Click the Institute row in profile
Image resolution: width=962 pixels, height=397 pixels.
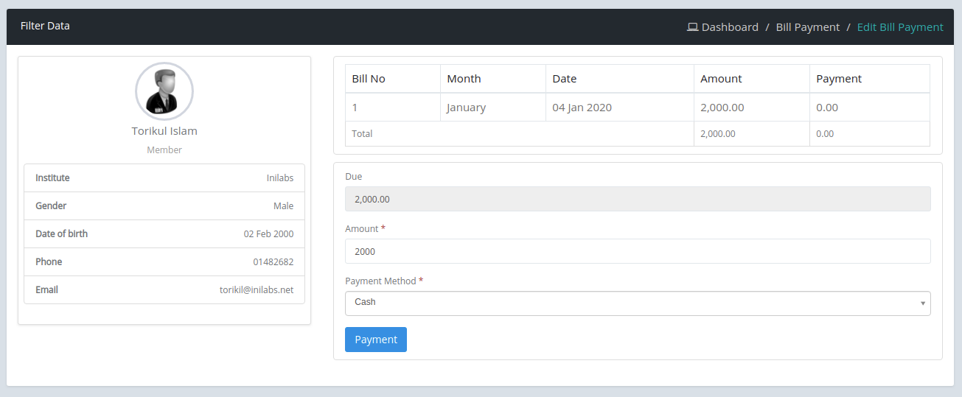tap(164, 178)
